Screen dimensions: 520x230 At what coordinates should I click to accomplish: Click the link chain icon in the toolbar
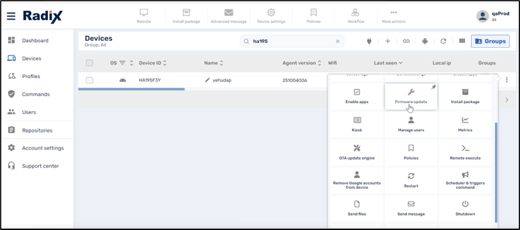(406, 41)
